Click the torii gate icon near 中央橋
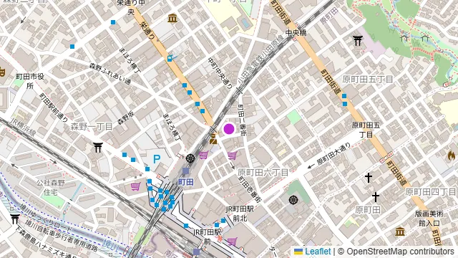 tap(358, 41)
